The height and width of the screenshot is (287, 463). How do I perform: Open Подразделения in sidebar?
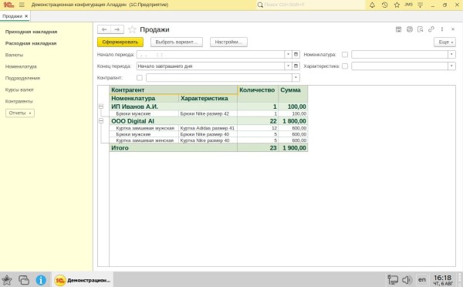(x=22, y=78)
